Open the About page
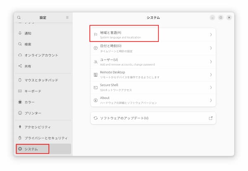Image resolution: width=248 pixels, height=171 pixels. [153, 100]
